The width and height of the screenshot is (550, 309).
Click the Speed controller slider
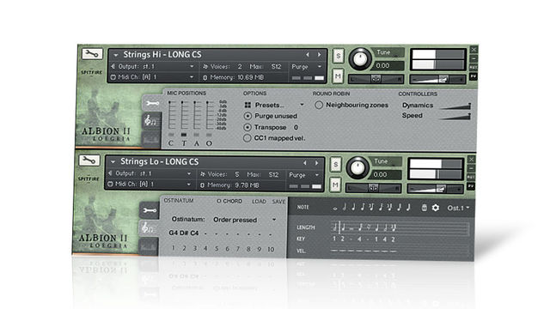click(x=455, y=116)
